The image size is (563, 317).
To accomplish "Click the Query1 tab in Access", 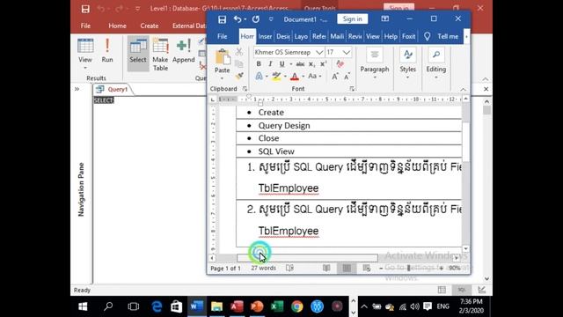I will click(113, 90).
